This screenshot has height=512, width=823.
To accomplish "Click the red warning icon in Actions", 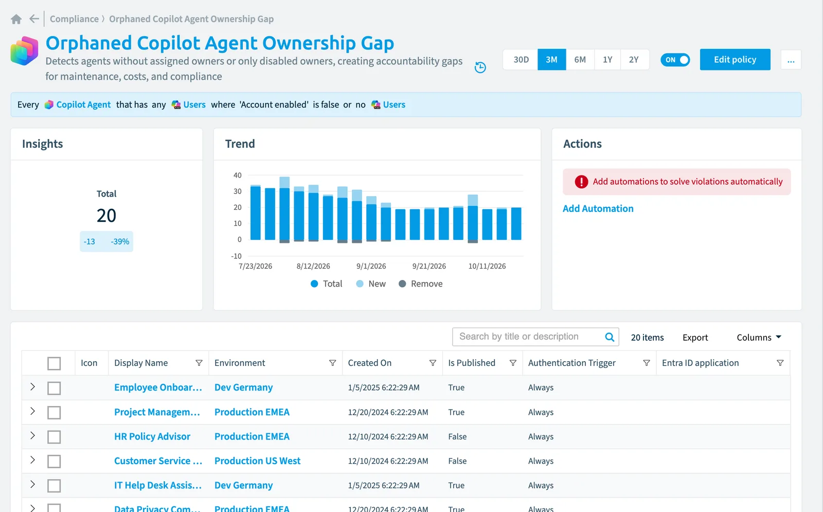I will click(581, 182).
